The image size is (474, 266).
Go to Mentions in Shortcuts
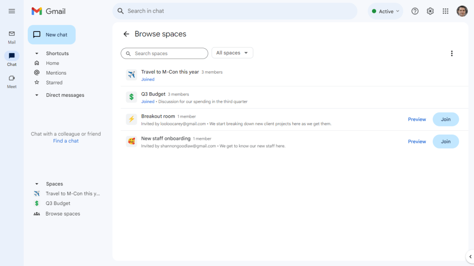pos(56,73)
